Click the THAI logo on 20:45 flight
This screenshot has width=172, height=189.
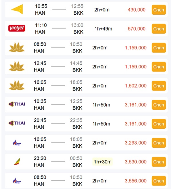(x=17, y=123)
